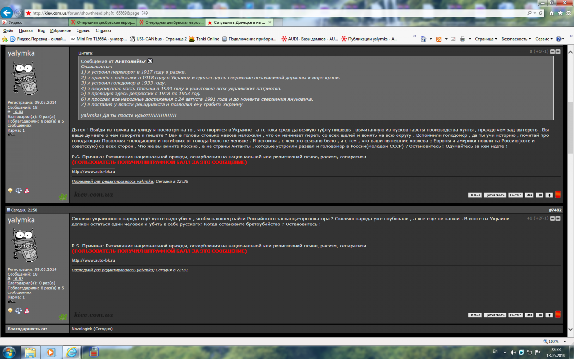Open Windows Start button
Screen dimensions: 574x359
[x=9, y=351]
